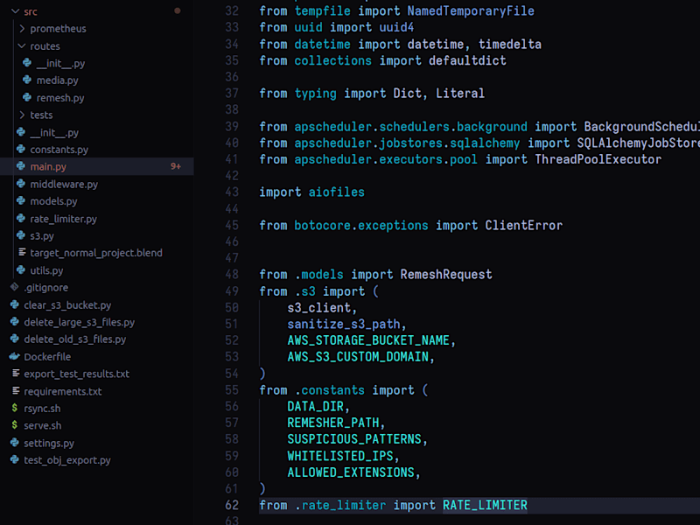Open utils.py file
The width and height of the screenshot is (700, 525).
click(46, 270)
